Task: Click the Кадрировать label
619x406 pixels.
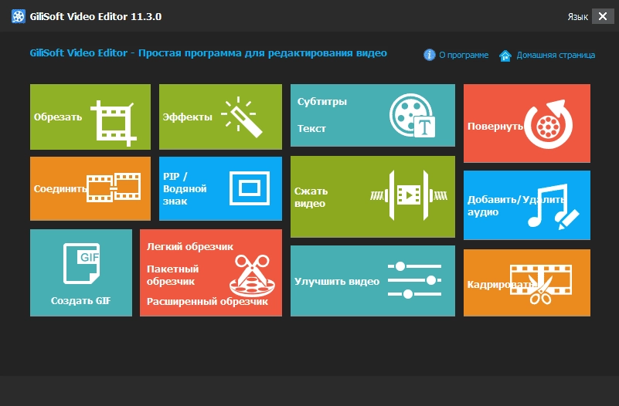Action: click(500, 285)
